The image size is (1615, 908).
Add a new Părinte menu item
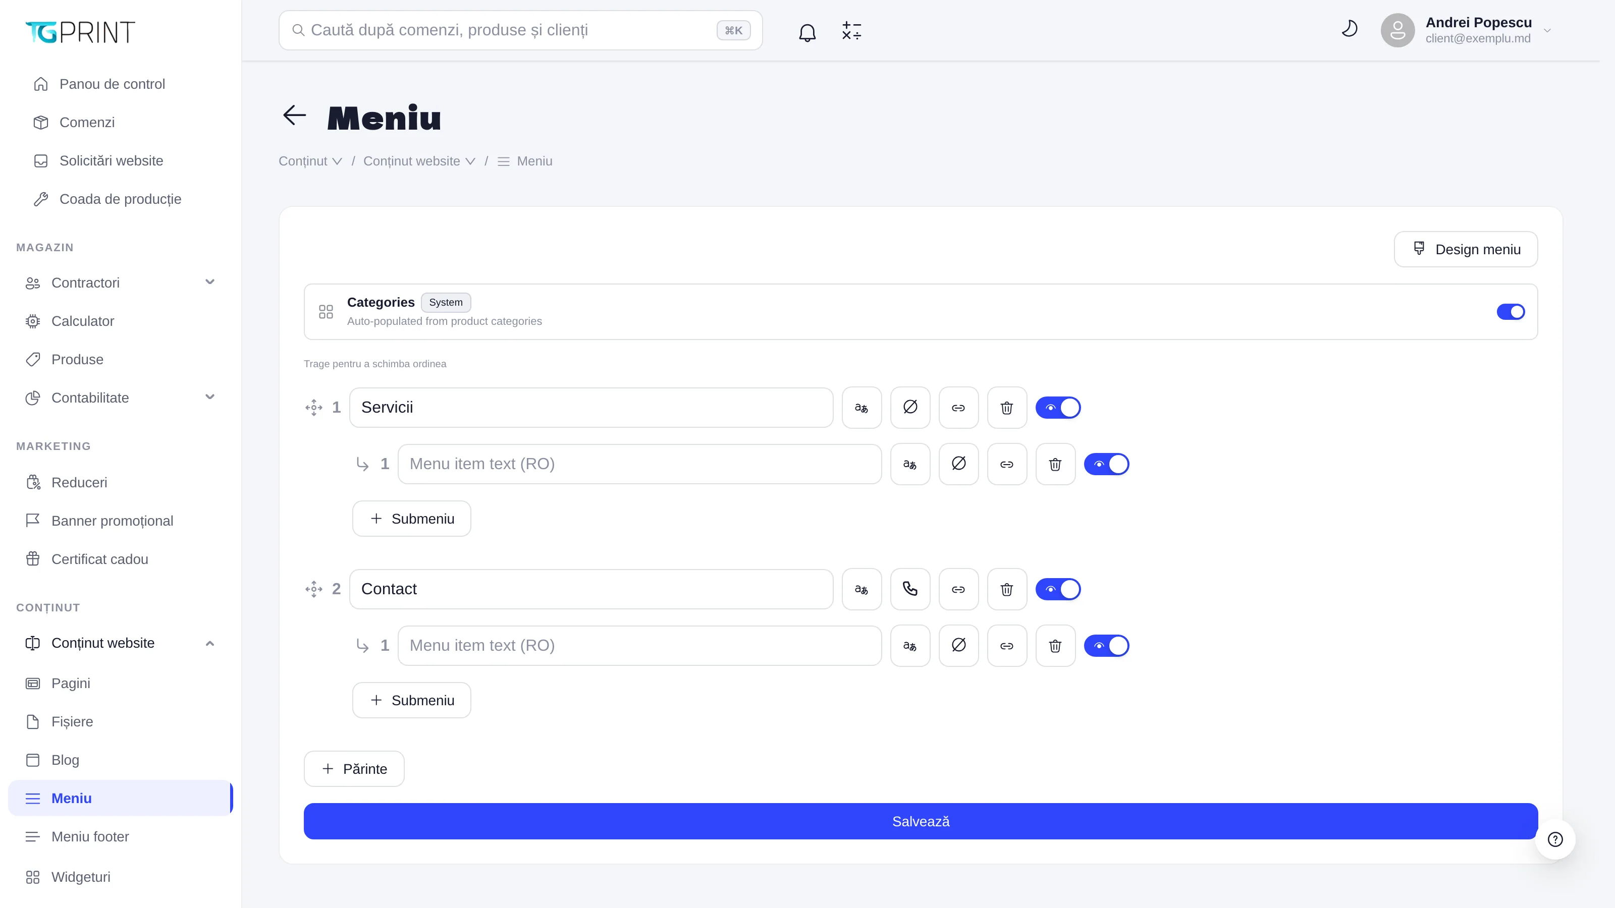point(354,769)
